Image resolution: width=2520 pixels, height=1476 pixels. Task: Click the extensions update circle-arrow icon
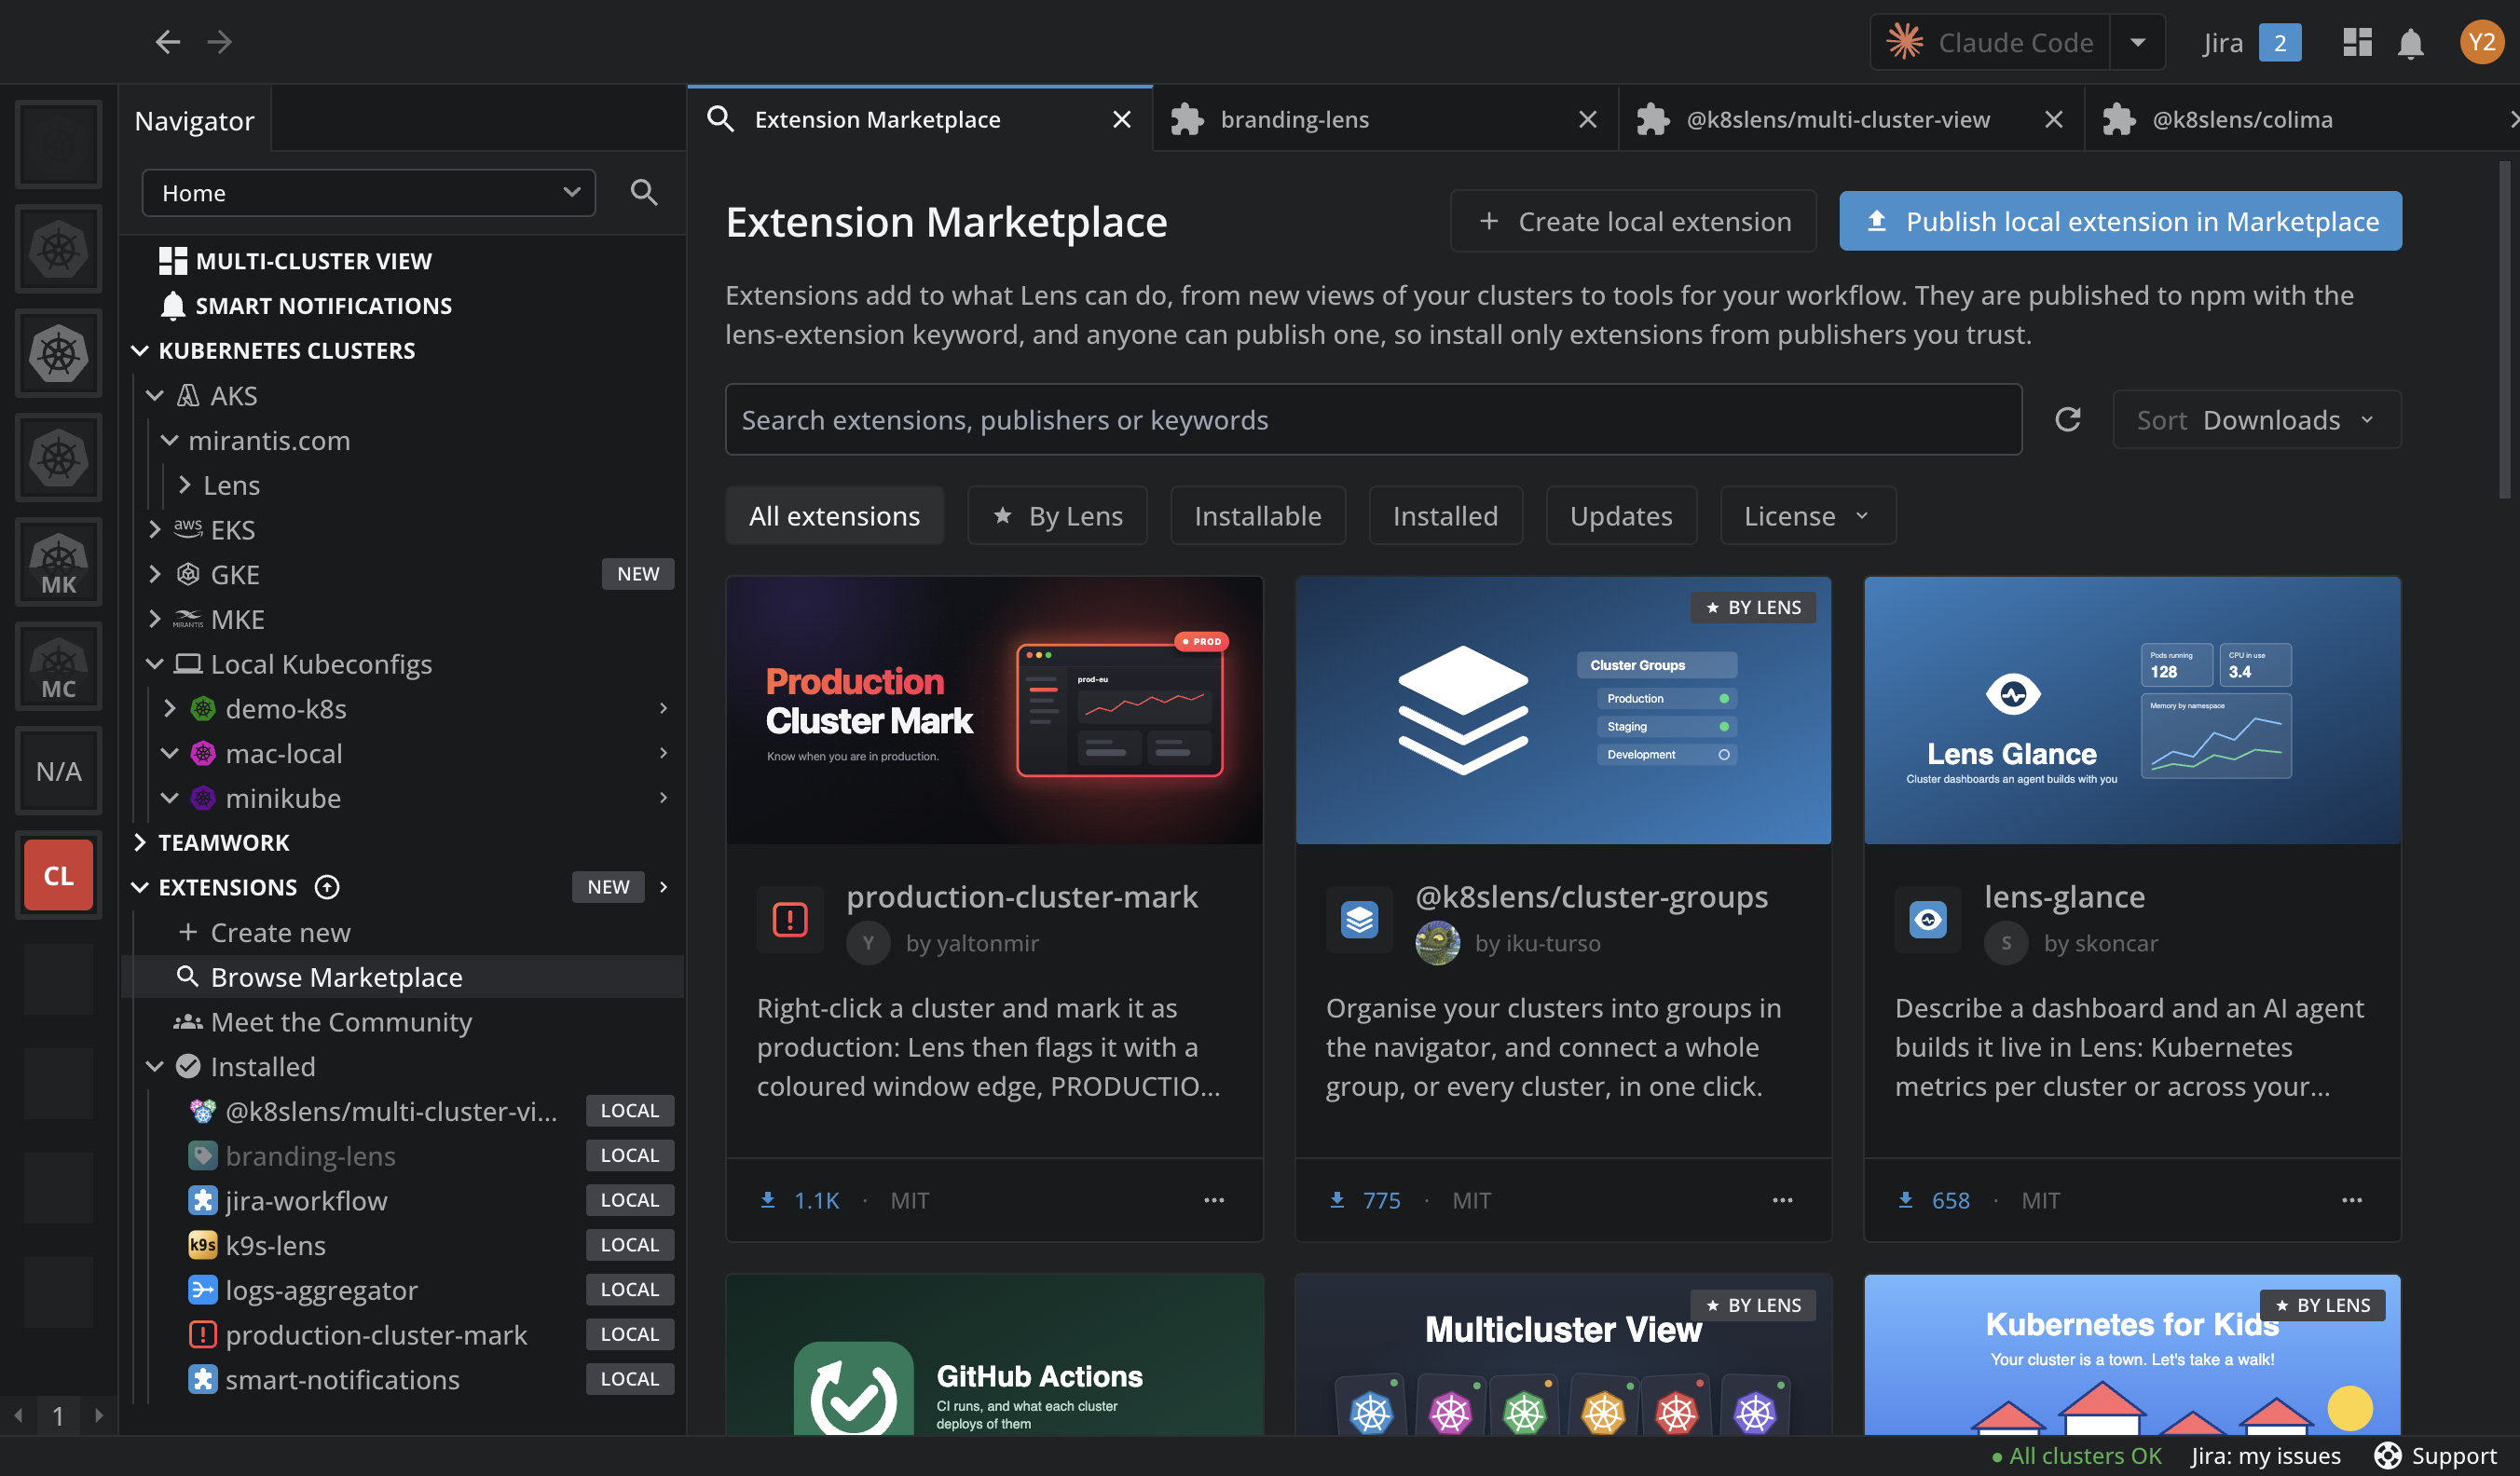tap(327, 887)
